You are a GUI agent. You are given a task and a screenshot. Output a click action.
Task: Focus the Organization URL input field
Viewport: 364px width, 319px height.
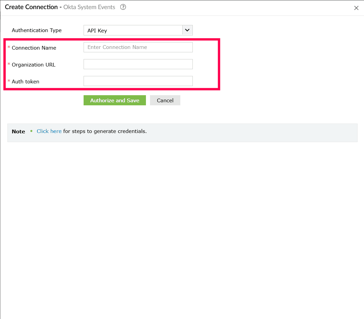point(138,64)
